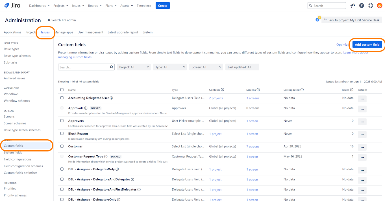Viewport: 385px width, 201px height.
Task: Expand the Project: All filter dropdown
Action: point(134,67)
